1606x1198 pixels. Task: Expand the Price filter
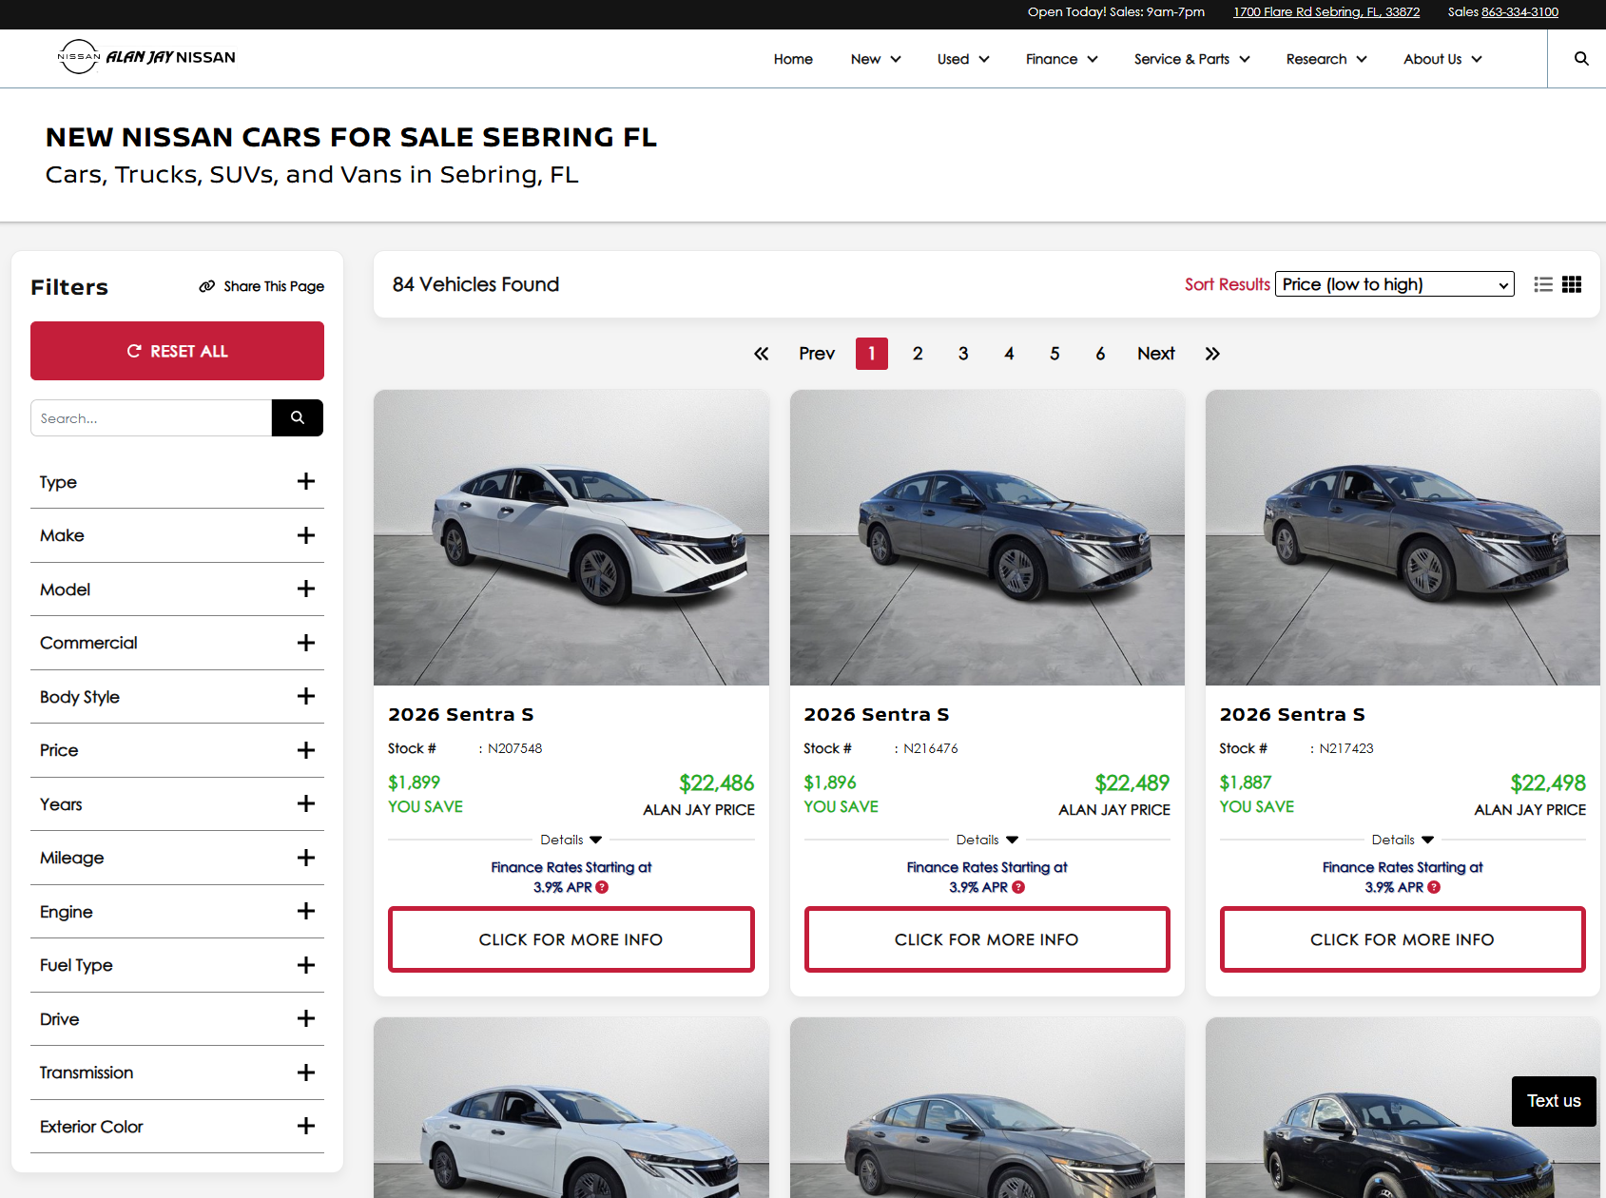(x=177, y=750)
